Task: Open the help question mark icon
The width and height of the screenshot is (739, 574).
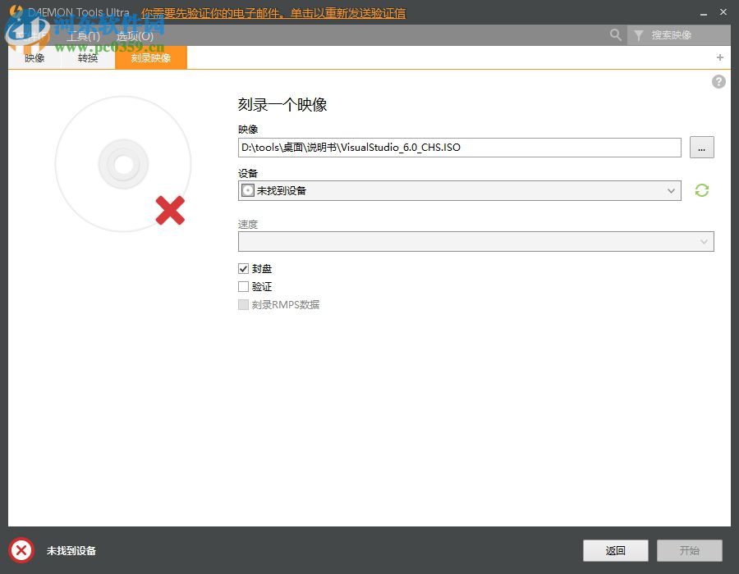Action: click(718, 81)
